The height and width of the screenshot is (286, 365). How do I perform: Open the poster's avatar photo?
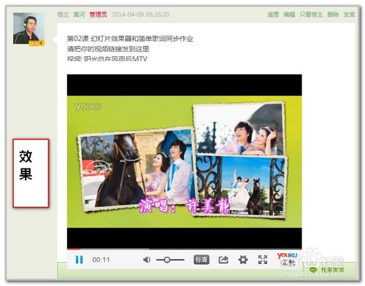pyautogui.click(x=28, y=29)
